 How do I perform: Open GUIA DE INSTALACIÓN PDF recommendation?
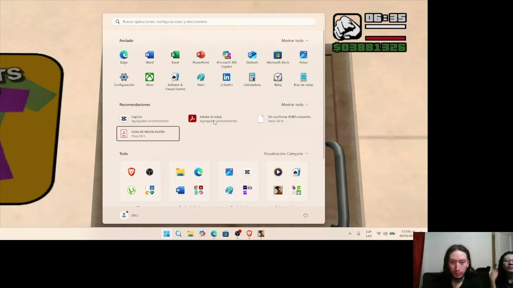[148, 134]
